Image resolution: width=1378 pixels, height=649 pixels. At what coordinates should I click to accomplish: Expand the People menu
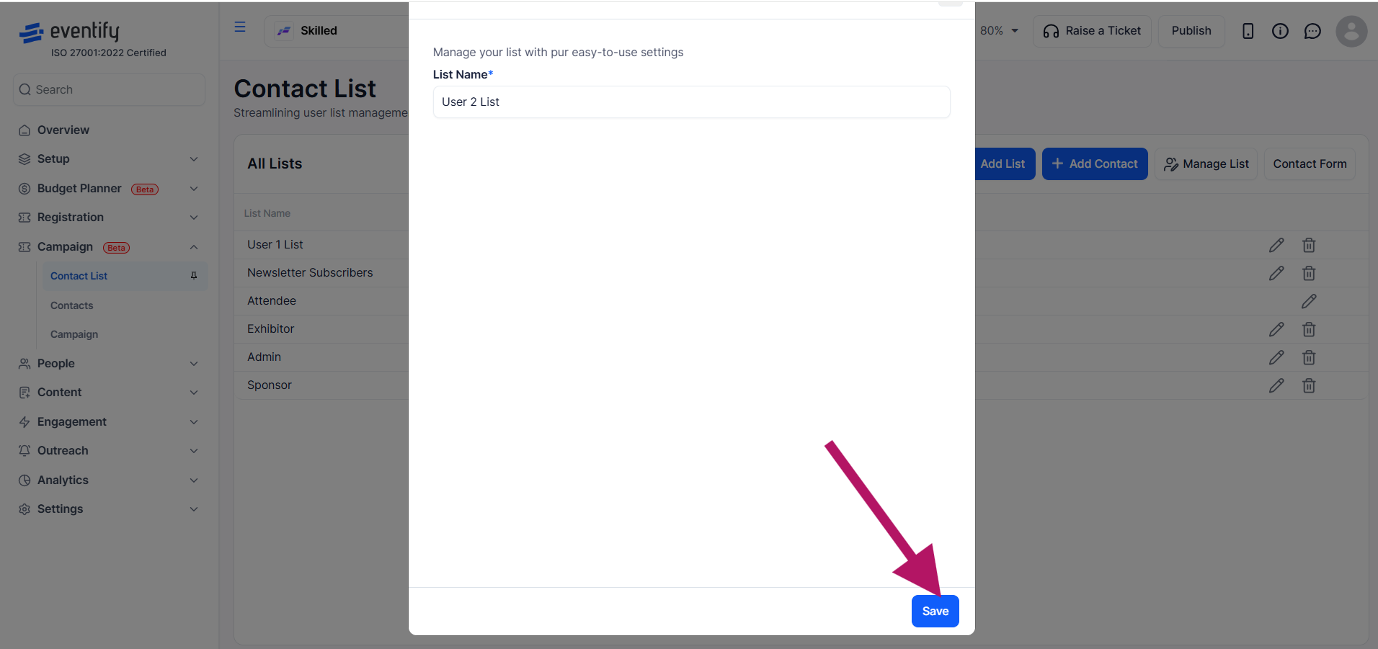(109, 364)
